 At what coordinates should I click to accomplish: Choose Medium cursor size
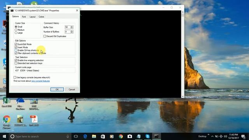(16, 30)
